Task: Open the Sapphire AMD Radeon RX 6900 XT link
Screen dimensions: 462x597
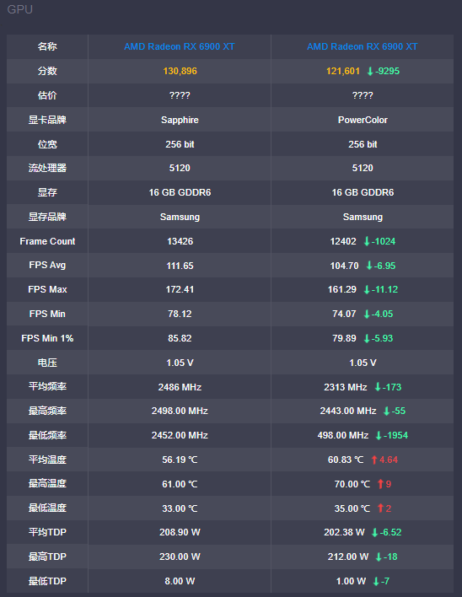Action: coord(180,46)
